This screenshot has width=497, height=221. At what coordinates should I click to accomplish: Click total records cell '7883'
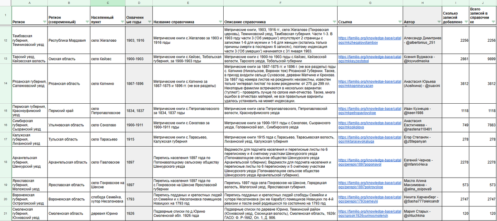pyautogui.click(x=483, y=125)
